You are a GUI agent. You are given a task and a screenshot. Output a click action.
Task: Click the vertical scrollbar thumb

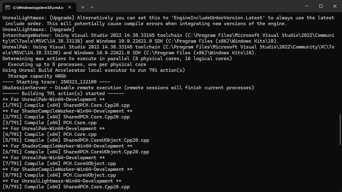coord(340,129)
